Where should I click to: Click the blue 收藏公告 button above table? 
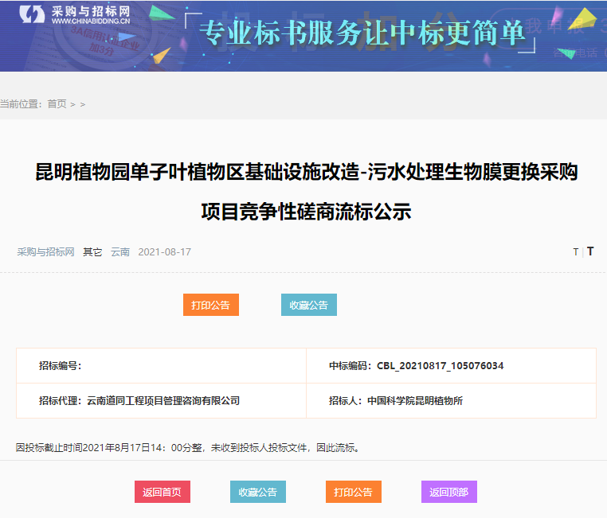click(309, 305)
